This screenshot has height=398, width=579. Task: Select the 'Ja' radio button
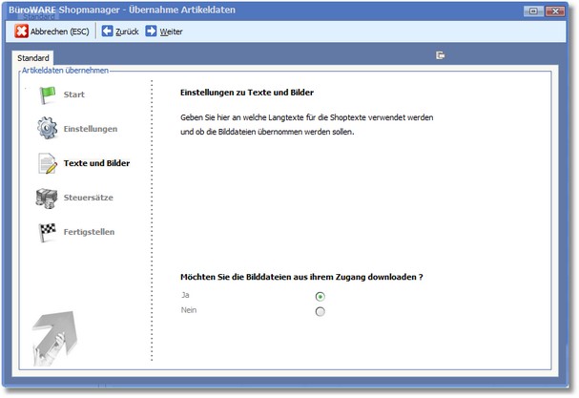pyautogui.click(x=320, y=296)
